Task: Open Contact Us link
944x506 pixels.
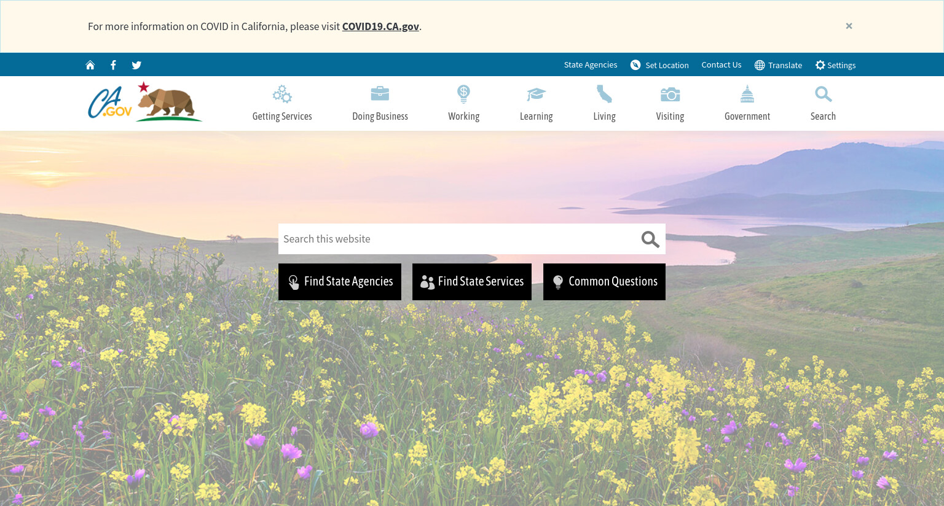Action: (722, 64)
